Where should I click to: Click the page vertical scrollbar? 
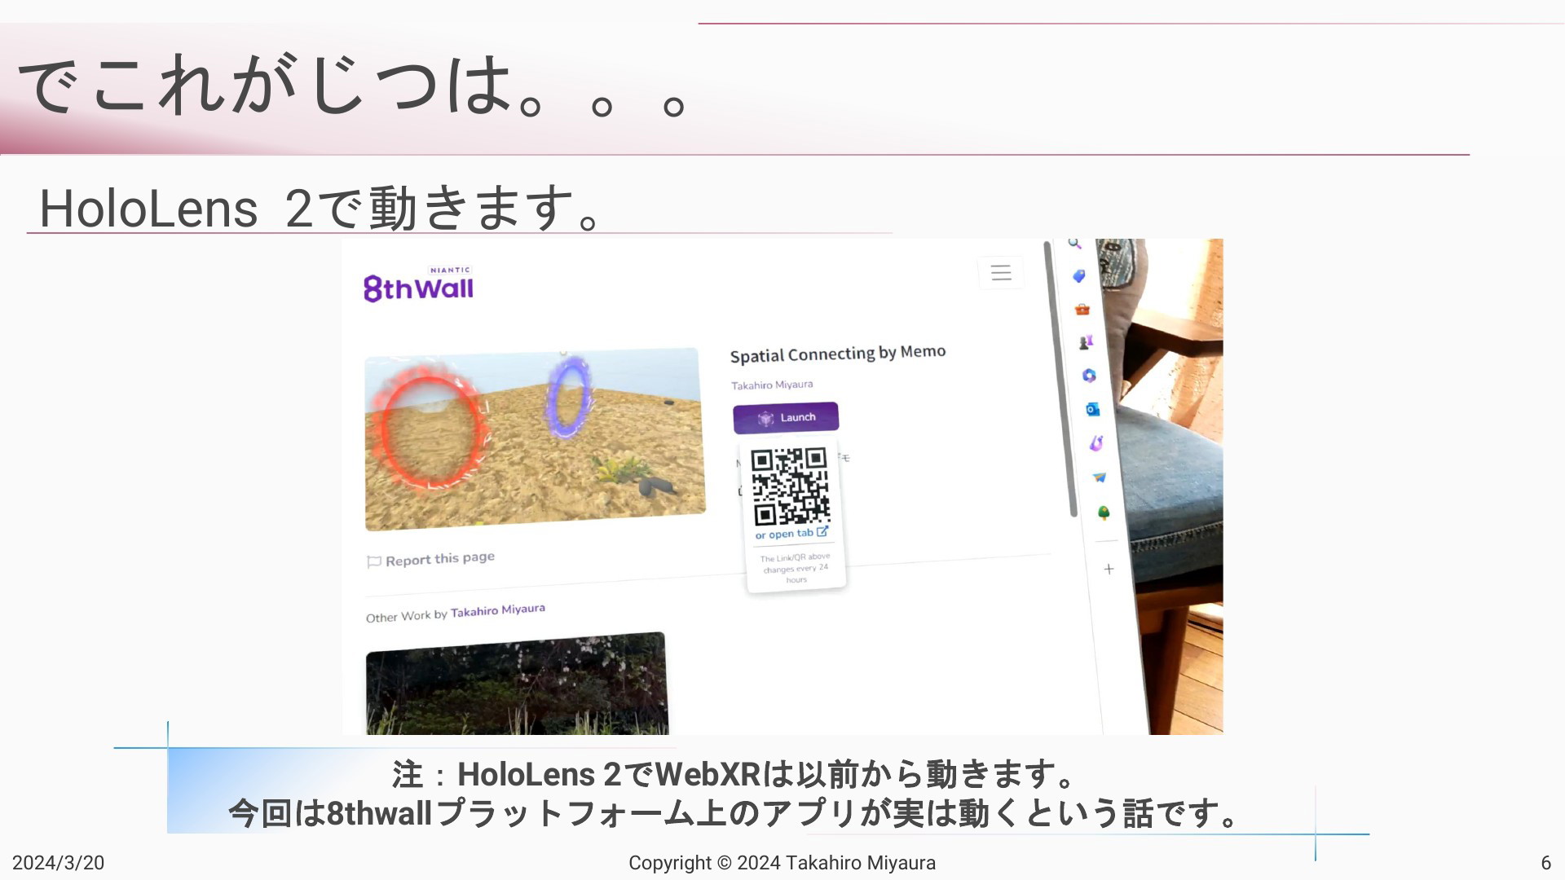pos(1060,379)
